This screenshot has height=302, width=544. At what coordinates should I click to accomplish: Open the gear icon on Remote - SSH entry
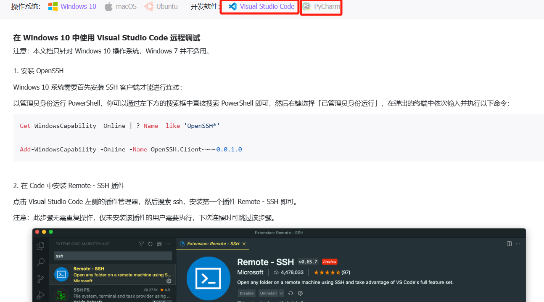(x=169, y=281)
